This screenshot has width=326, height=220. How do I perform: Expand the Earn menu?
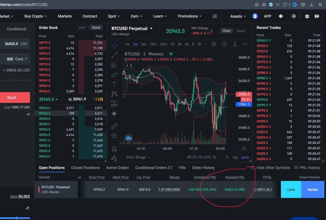pyautogui.click(x=136, y=16)
